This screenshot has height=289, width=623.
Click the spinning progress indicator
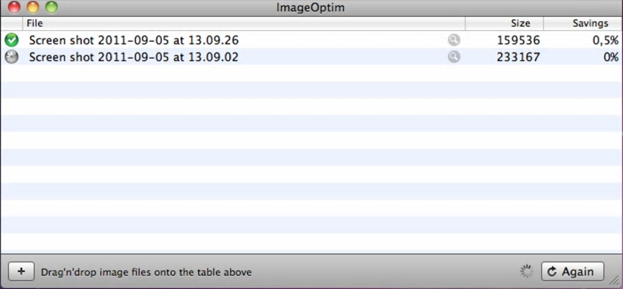tap(526, 272)
